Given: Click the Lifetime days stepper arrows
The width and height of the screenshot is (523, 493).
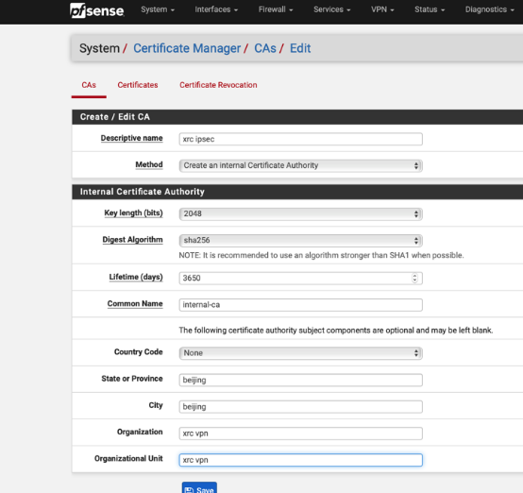Looking at the screenshot, I should (x=414, y=278).
